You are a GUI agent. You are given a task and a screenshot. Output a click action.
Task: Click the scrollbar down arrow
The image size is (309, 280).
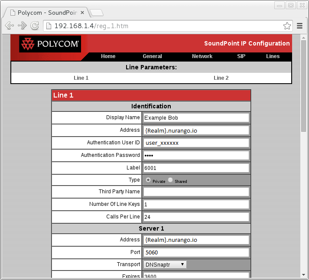303,275
